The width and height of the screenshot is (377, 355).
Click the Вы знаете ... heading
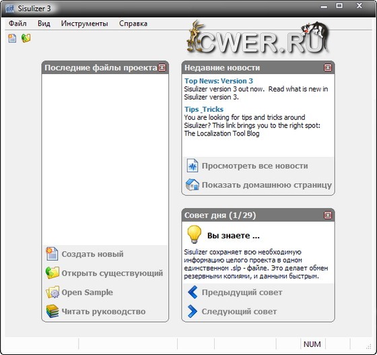[234, 236]
